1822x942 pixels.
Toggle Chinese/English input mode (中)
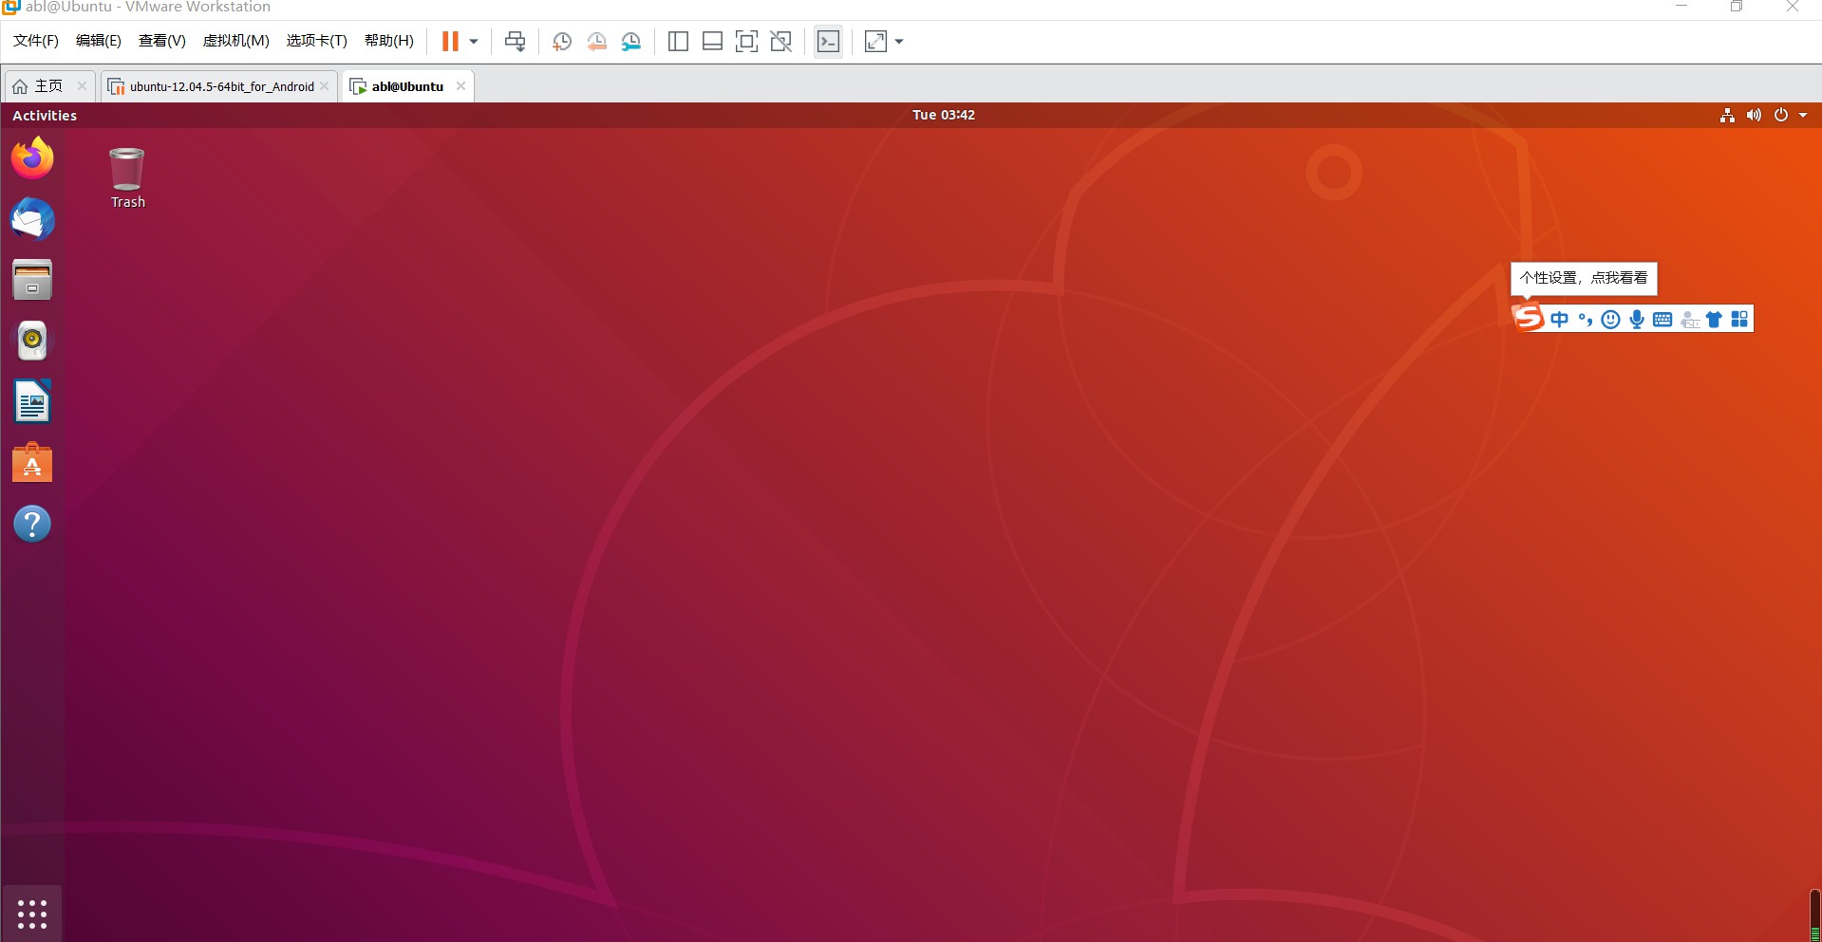click(x=1559, y=320)
